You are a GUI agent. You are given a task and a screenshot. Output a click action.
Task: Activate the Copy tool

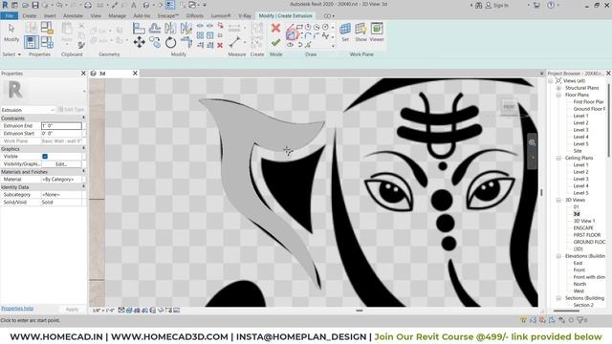(155, 42)
